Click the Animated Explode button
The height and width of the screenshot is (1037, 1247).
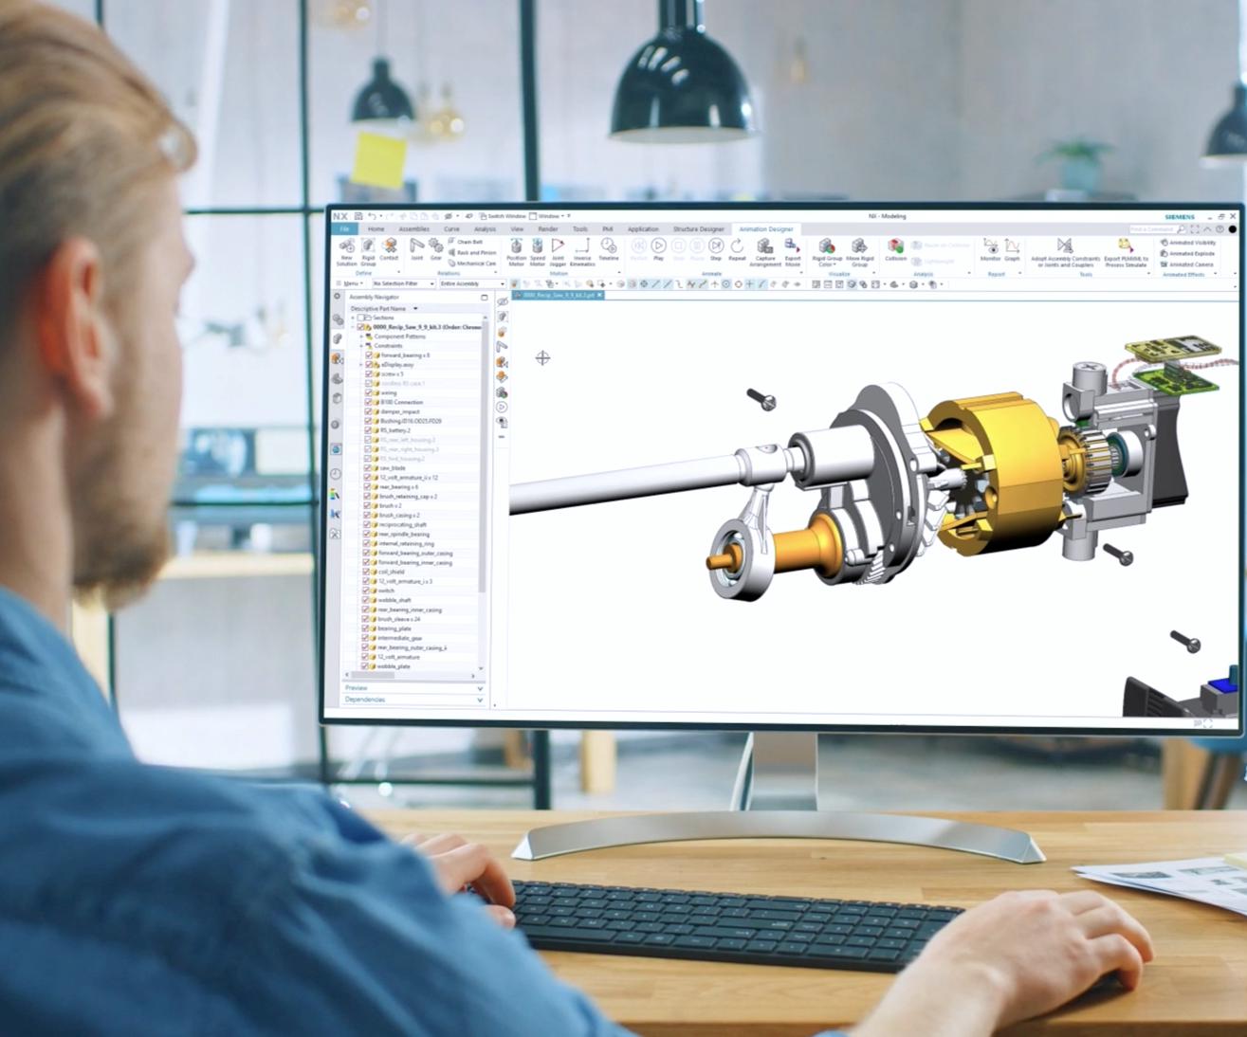point(1189,253)
